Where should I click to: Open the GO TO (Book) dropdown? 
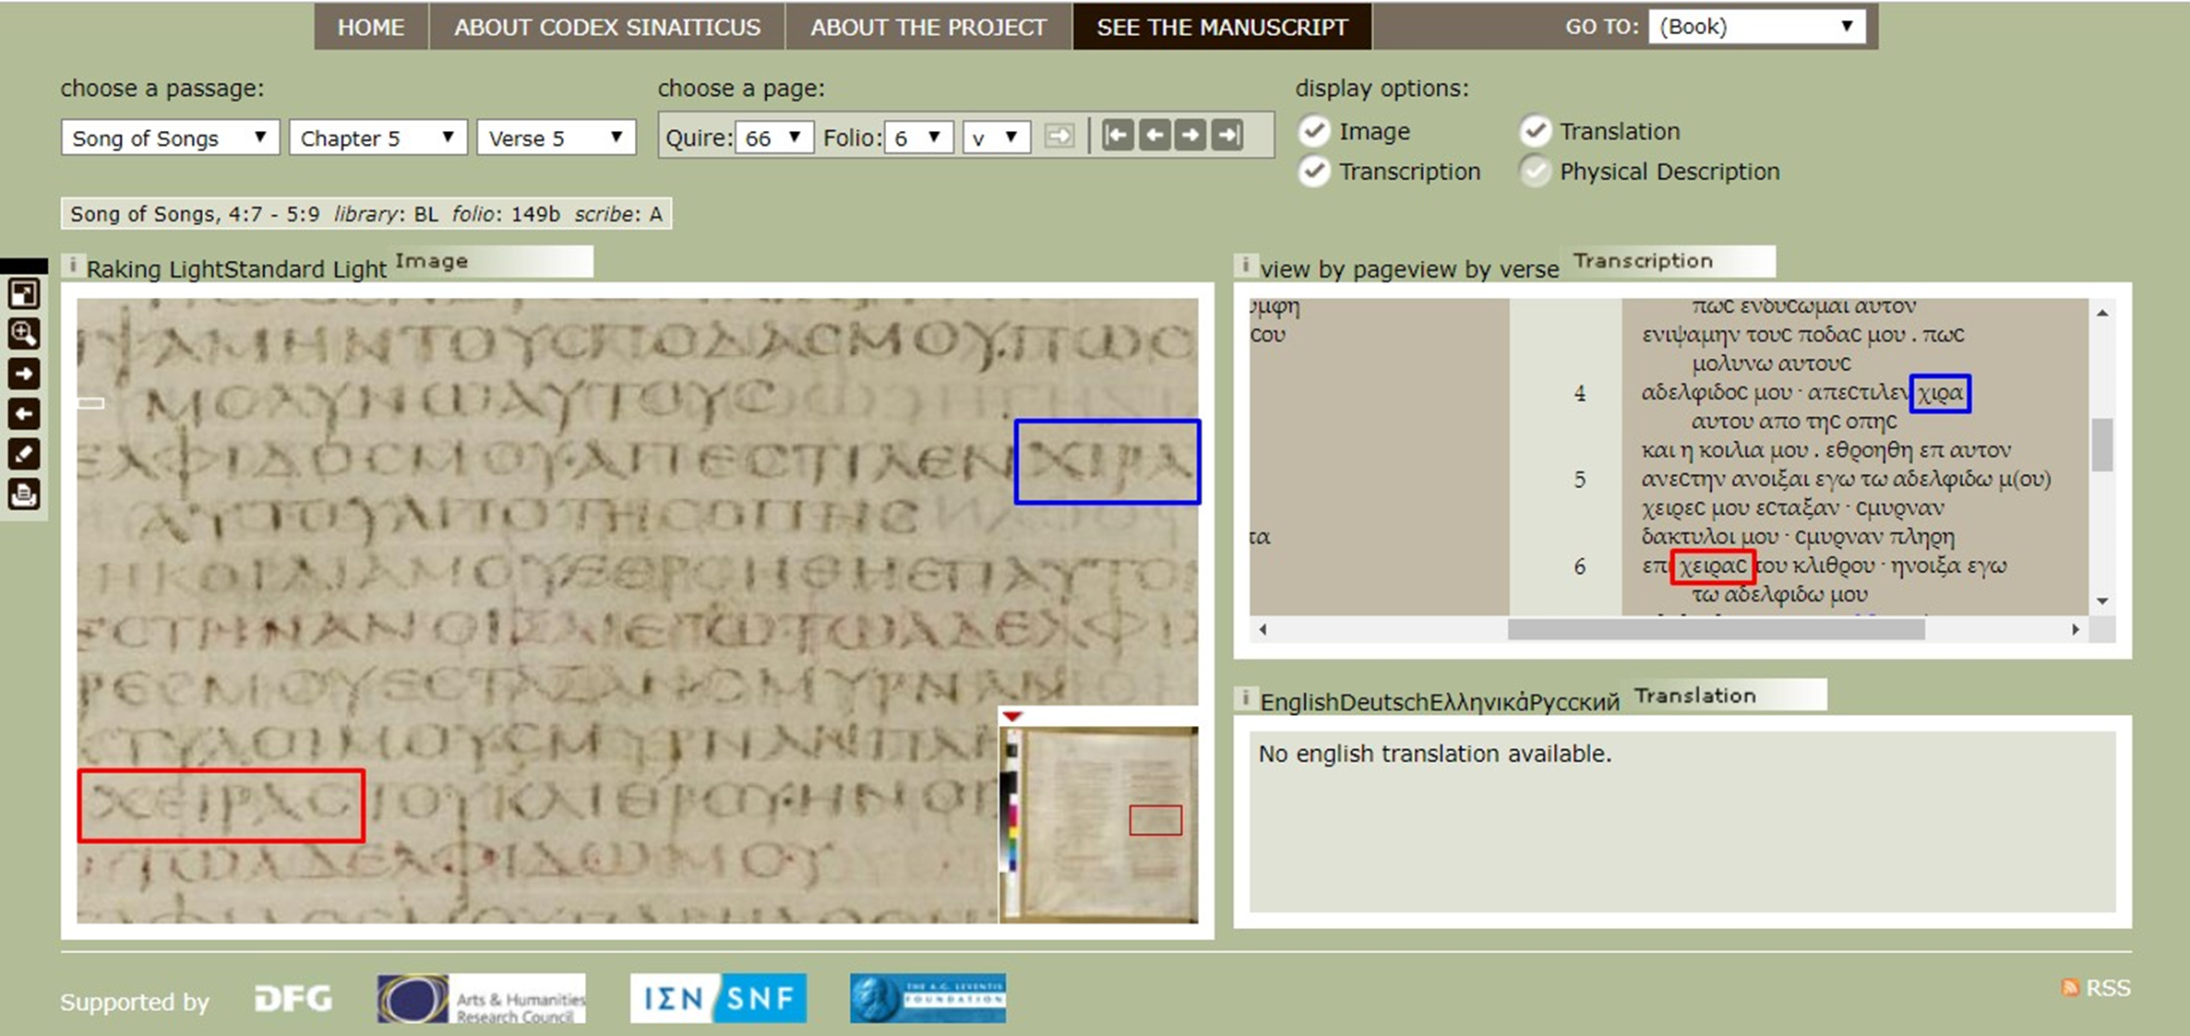tap(1756, 27)
